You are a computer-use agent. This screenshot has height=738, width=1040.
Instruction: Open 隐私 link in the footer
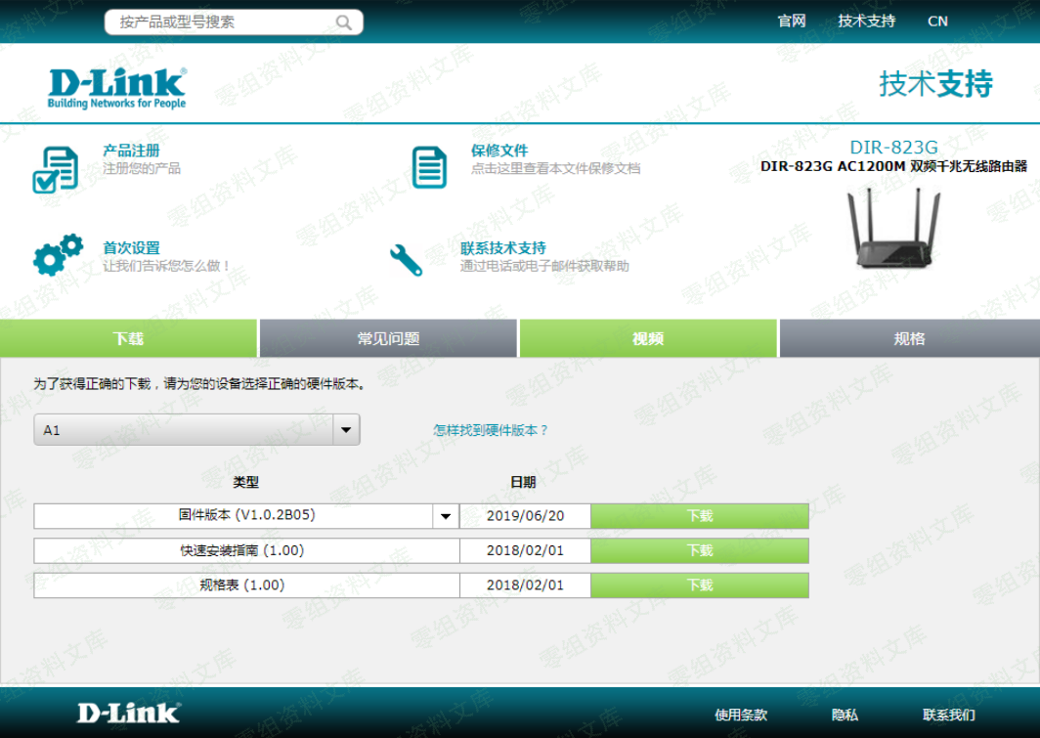pyautogui.click(x=845, y=715)
